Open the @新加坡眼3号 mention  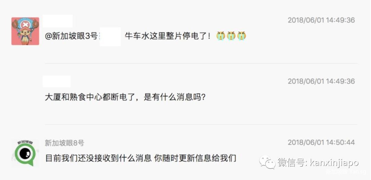(71, 36)
